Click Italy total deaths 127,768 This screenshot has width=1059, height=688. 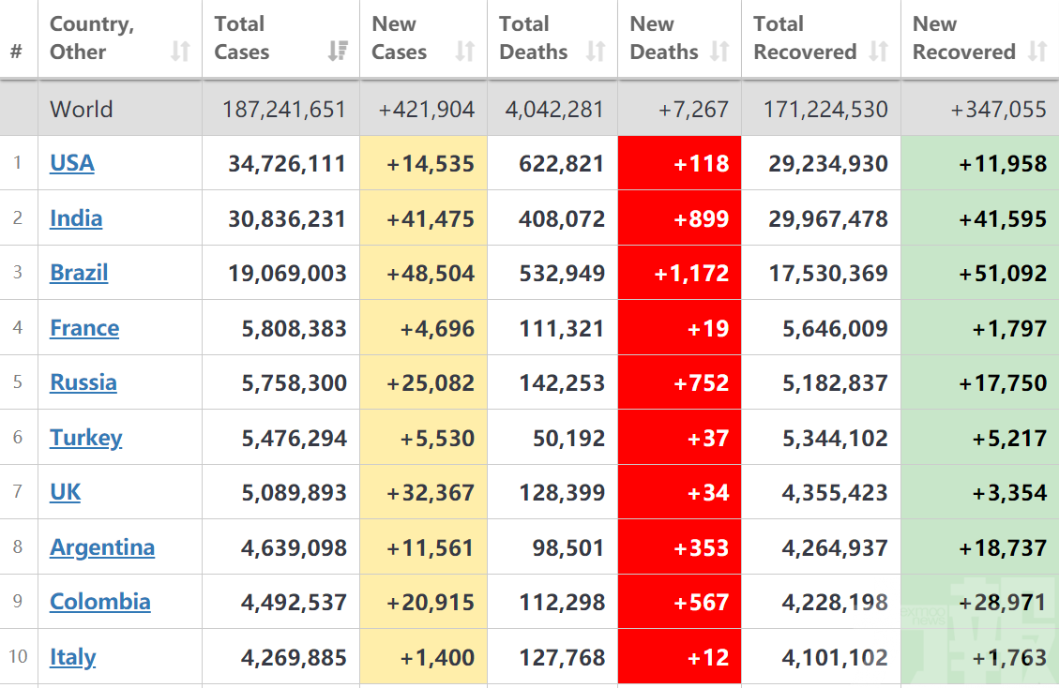[562, 658]
